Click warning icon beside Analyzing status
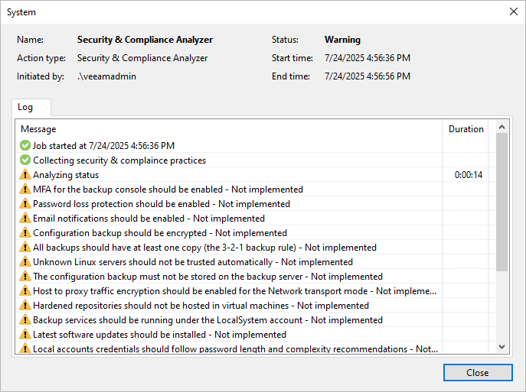The height and width of the screenshot is (392, 526). pos(25,174)
